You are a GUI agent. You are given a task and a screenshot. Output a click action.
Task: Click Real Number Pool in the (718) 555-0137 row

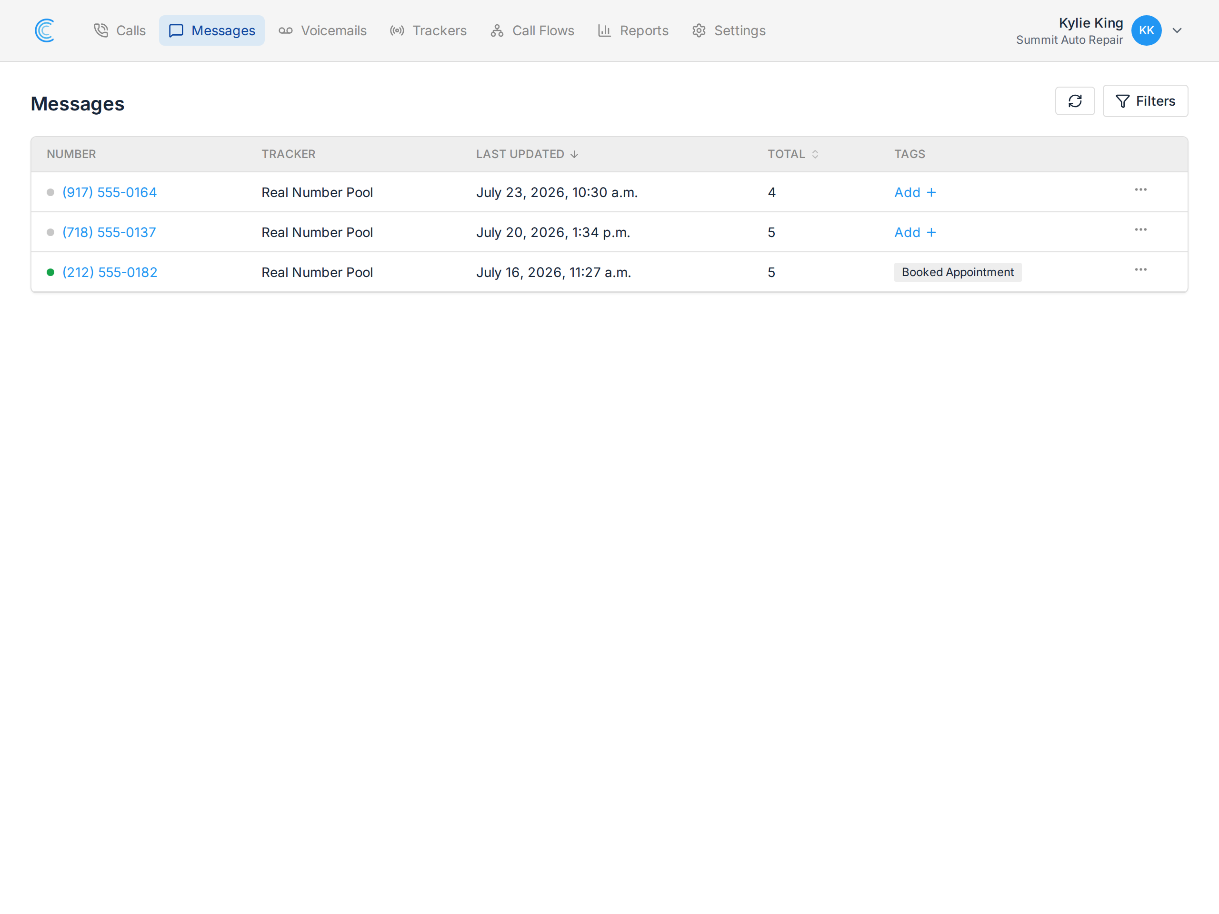[317, 232]
